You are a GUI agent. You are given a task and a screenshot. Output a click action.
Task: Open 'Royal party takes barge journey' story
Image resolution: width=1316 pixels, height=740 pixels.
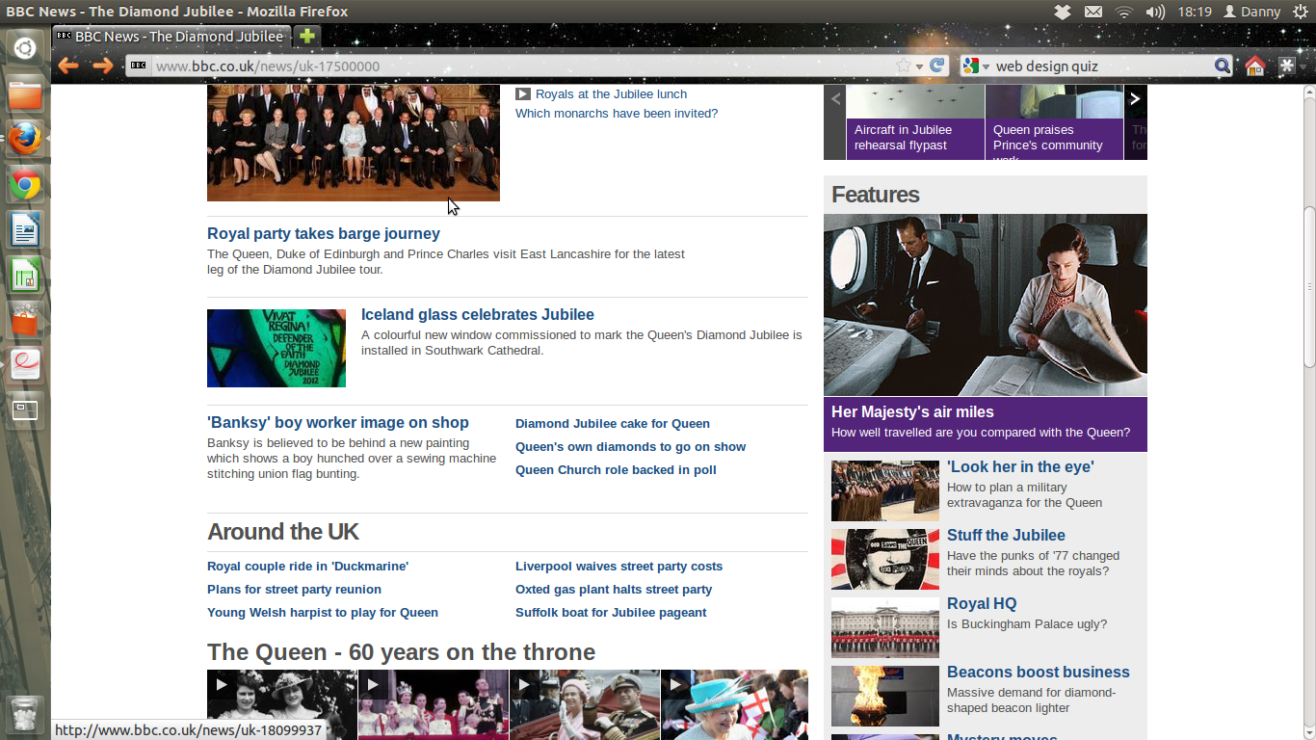(324, 233)
